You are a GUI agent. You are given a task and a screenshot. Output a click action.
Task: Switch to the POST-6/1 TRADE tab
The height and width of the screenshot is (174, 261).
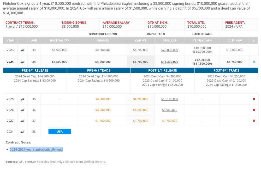(x=226, y=71)
